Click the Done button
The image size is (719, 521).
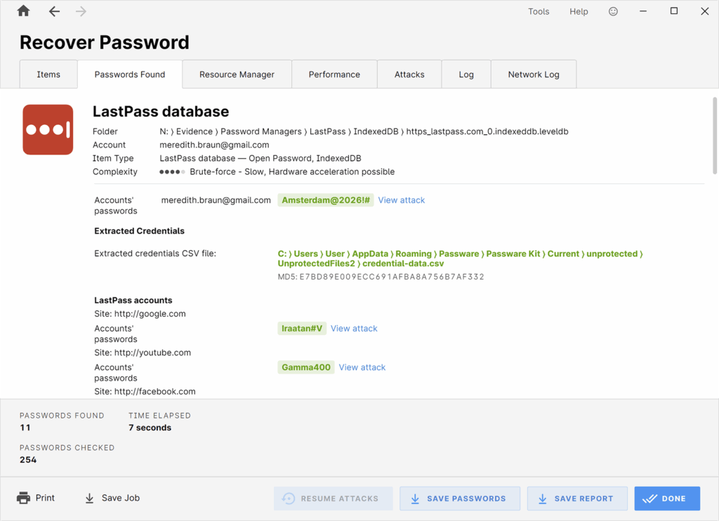point(667,499)
